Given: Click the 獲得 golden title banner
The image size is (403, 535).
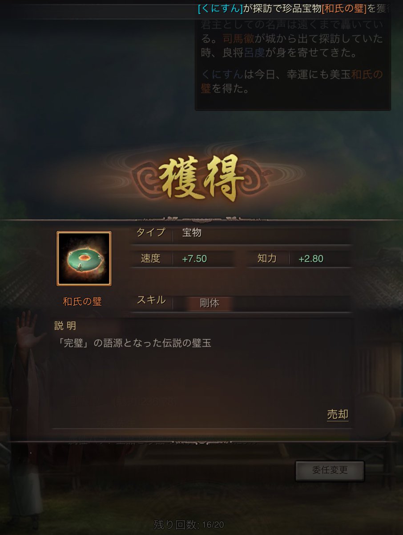Looking at the screenshot, I should (201, 178).
